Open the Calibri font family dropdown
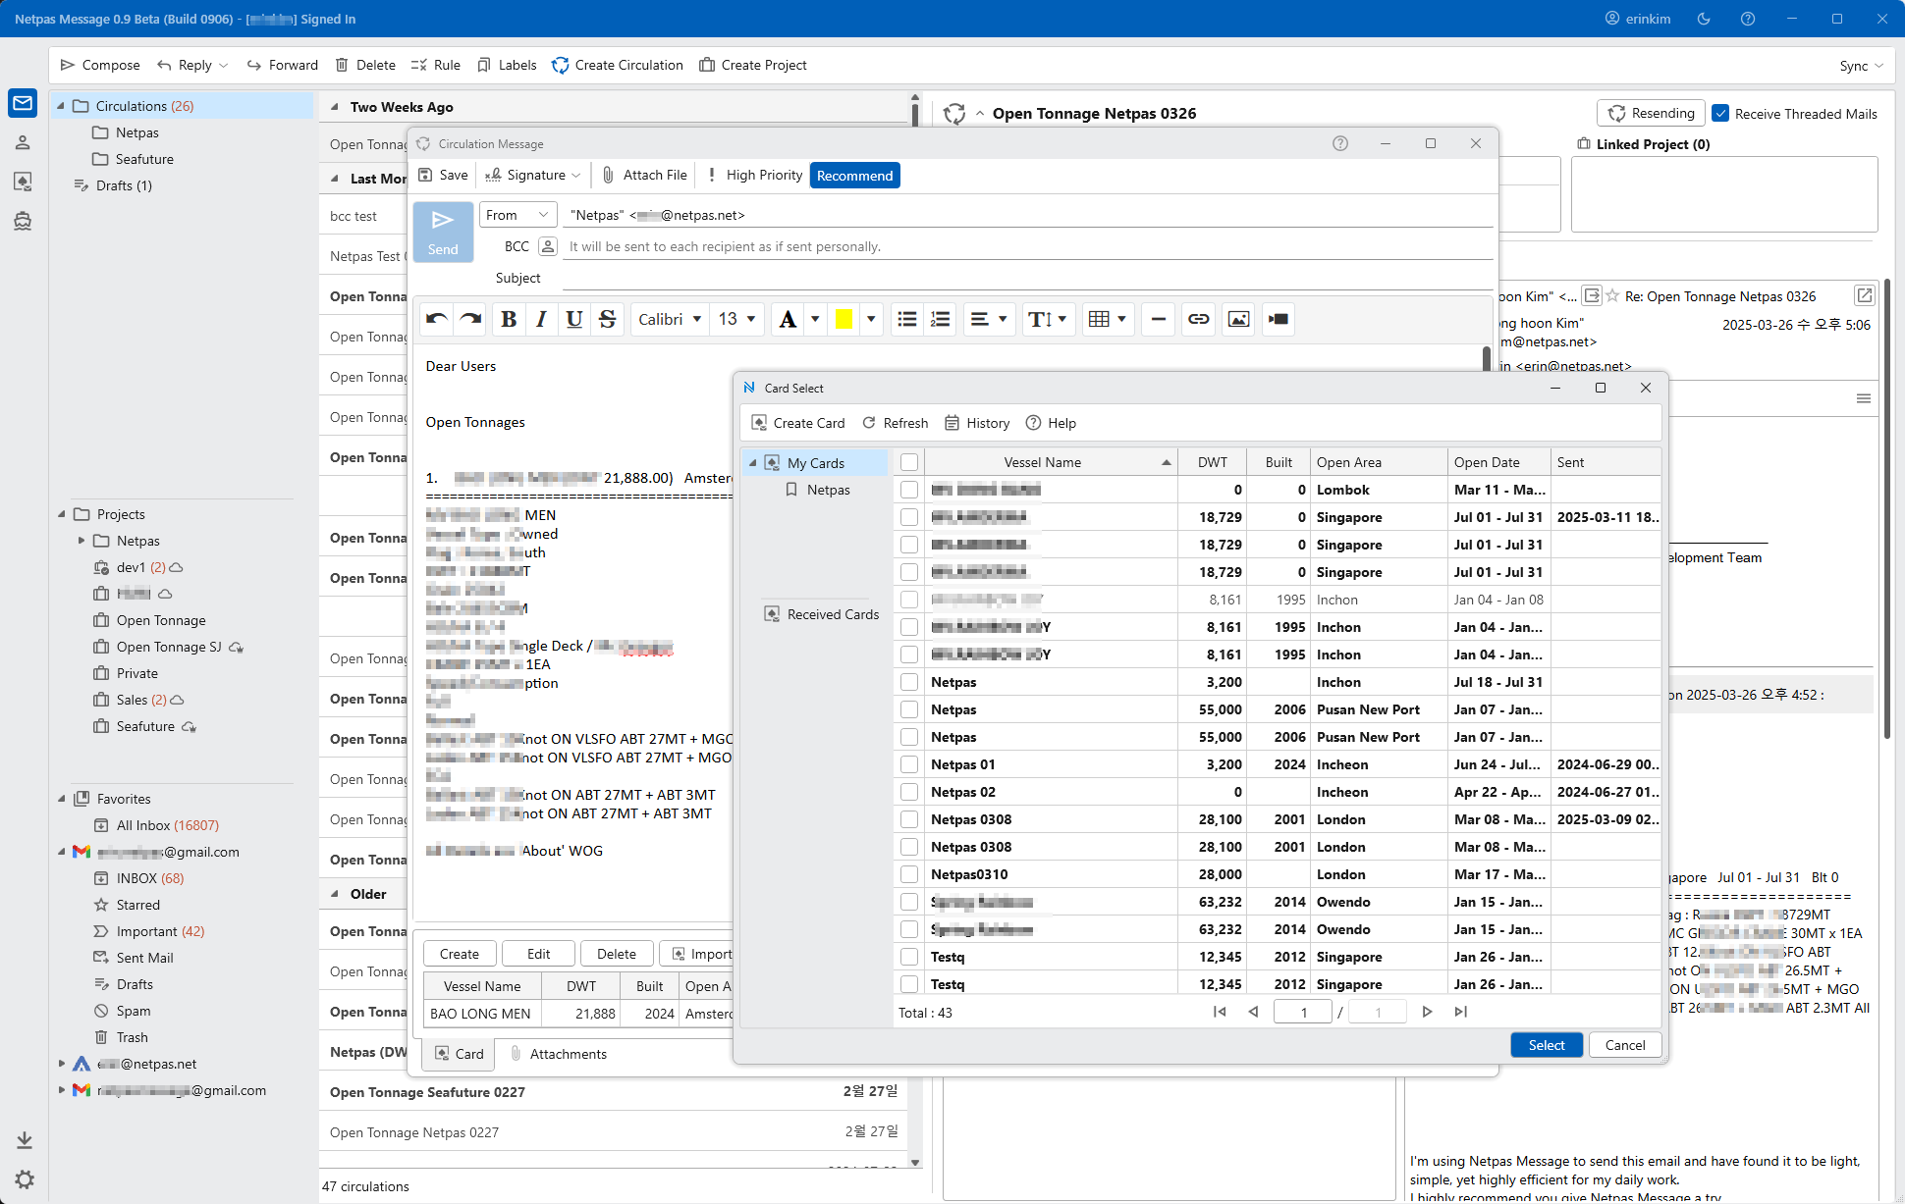The height and width of the screenshot is (1204, 1905). (670, 319)
